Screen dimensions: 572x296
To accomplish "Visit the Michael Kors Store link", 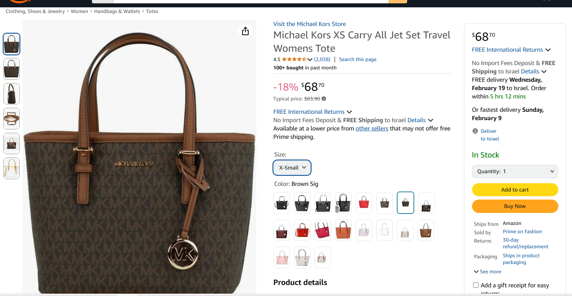I will [310, 24].
